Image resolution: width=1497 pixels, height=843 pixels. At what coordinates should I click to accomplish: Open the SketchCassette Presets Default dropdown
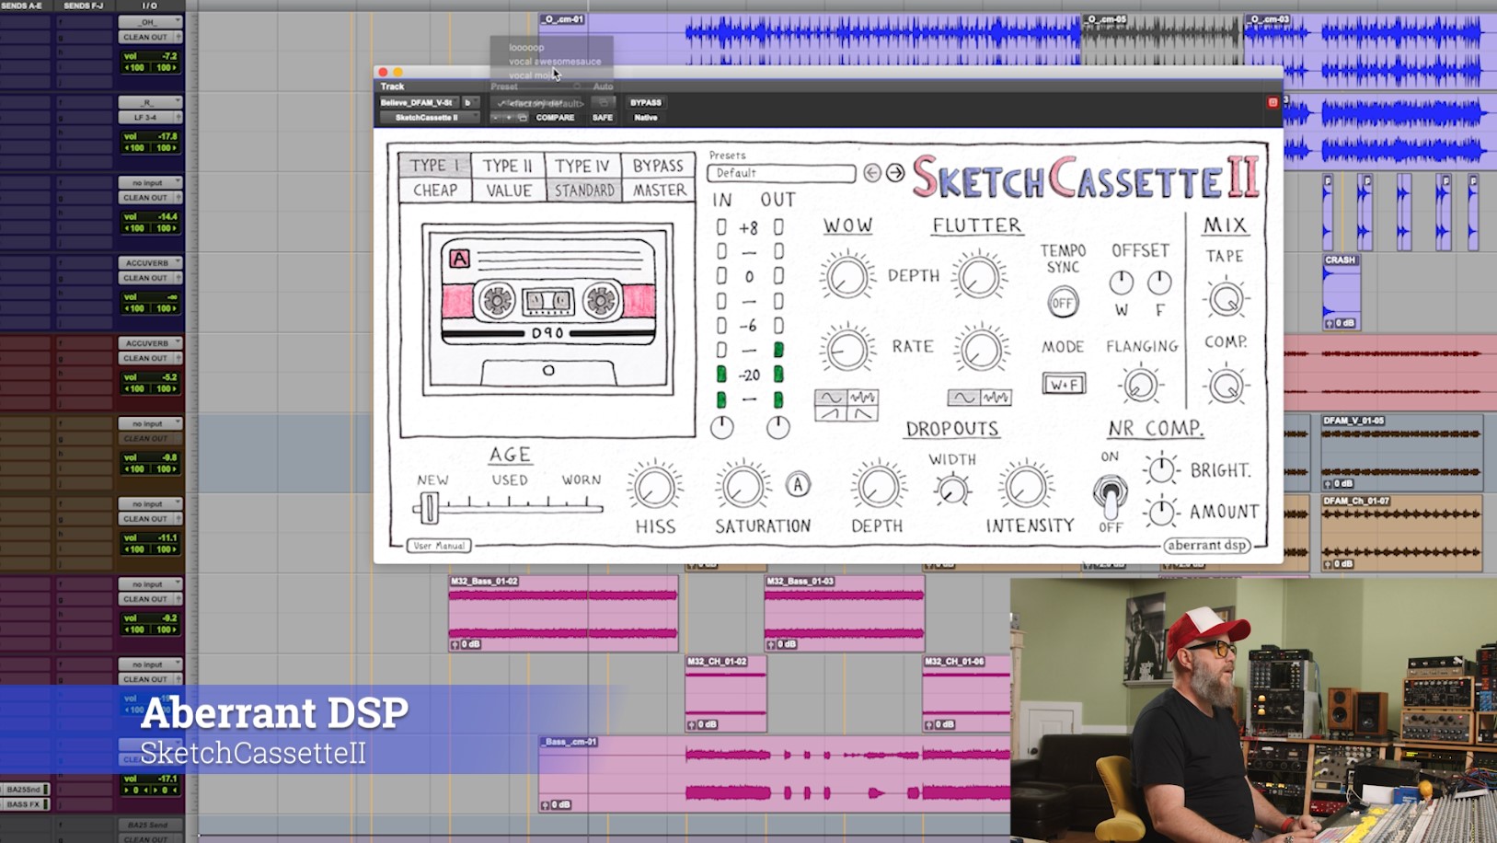[x=781, y=173]
